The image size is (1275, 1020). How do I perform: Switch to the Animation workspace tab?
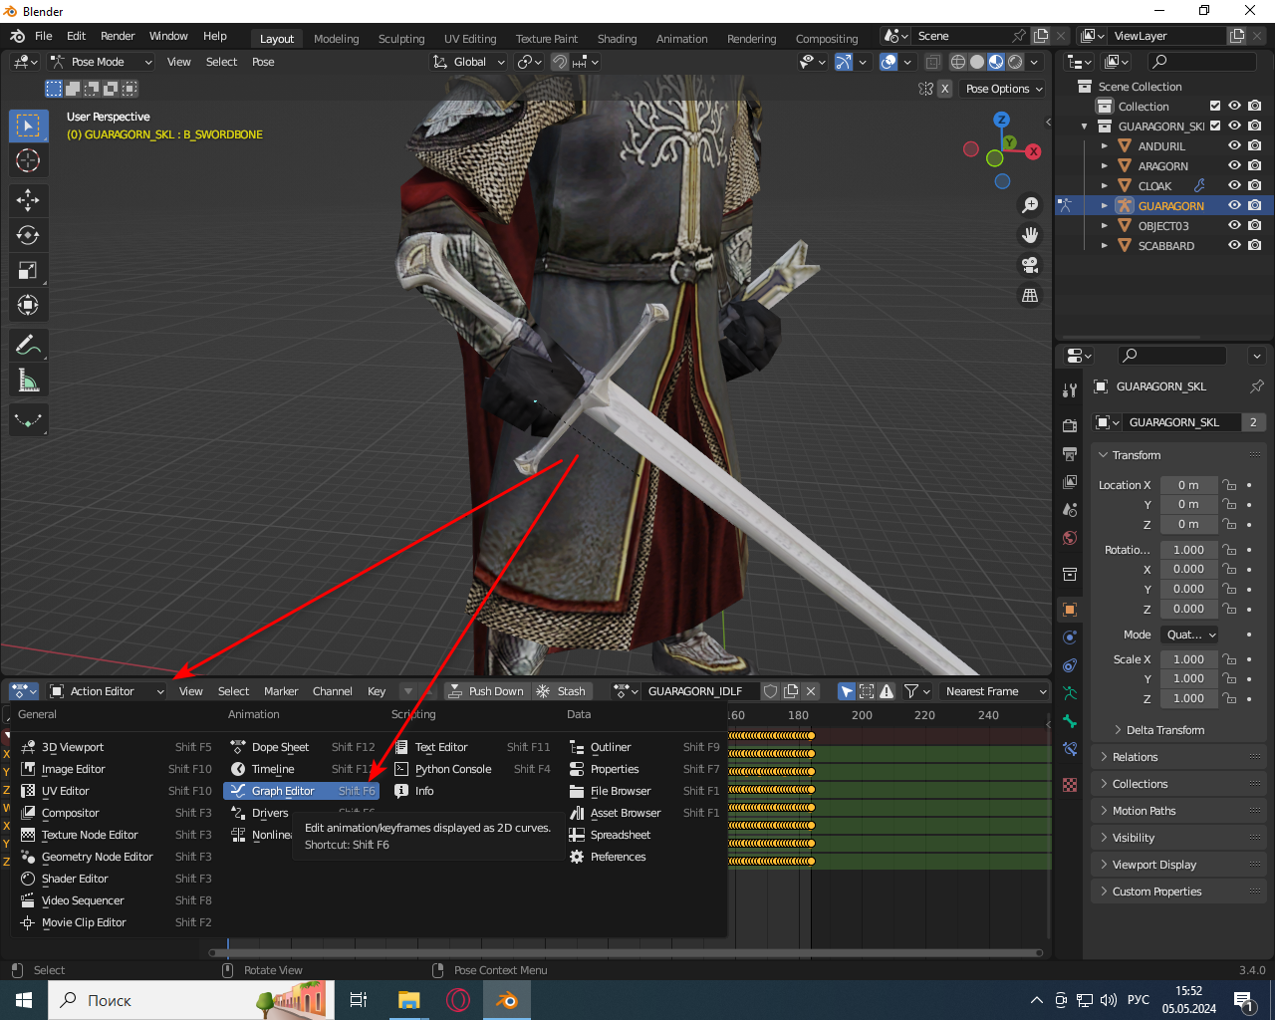click(681, 39)
